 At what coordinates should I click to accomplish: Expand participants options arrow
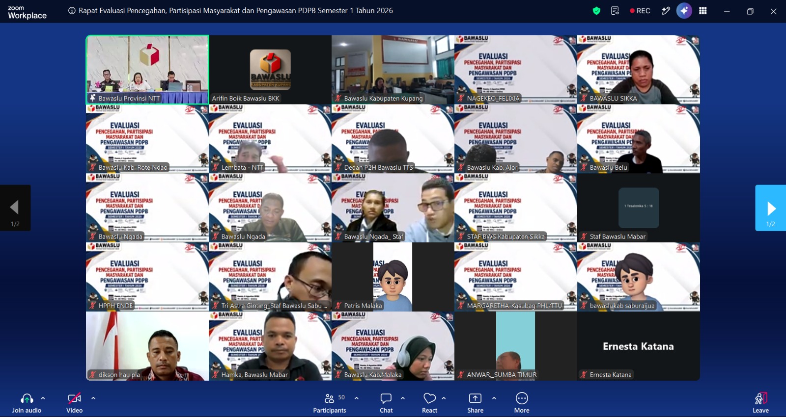tap(357, 398)
